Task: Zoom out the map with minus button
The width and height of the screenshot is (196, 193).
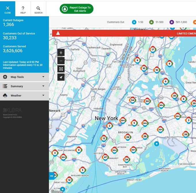Action: [x=61, y=61]
